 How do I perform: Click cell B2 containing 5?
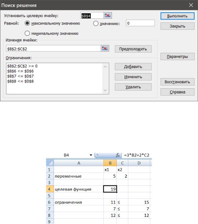(110, 176)
